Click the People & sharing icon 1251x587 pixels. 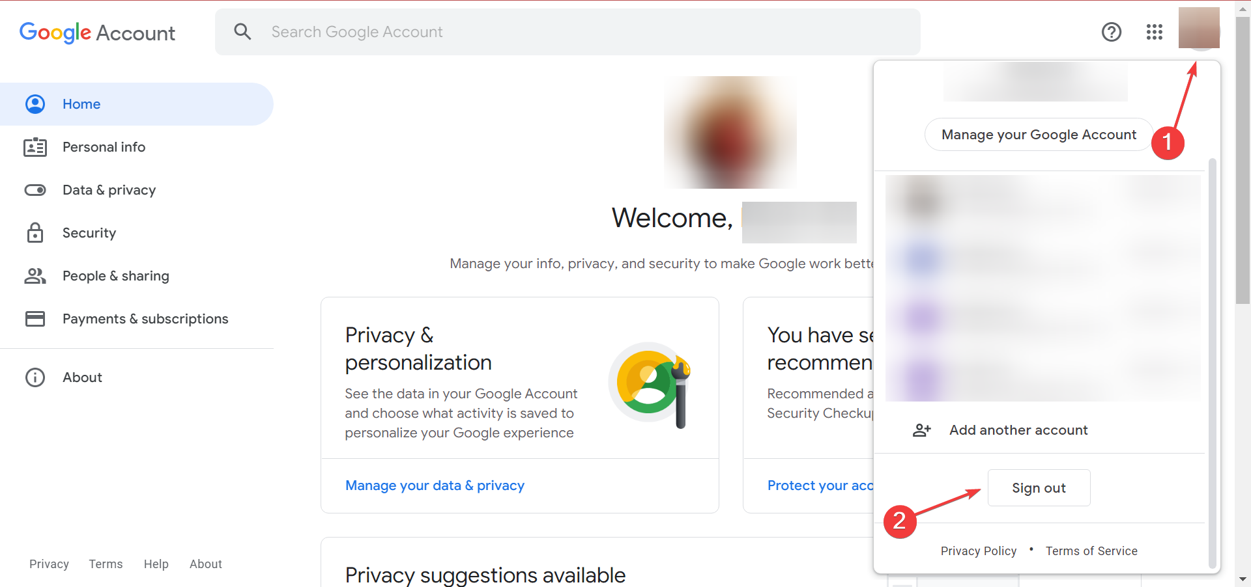[35, 276]
